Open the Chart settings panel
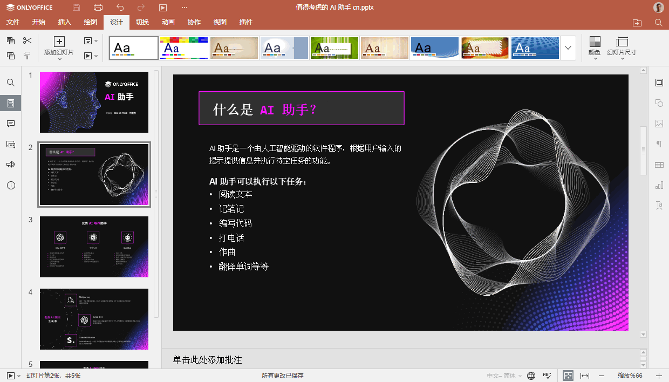Viewport: 669px width, 382px height. pyautogui.click(x=659, y=185)
